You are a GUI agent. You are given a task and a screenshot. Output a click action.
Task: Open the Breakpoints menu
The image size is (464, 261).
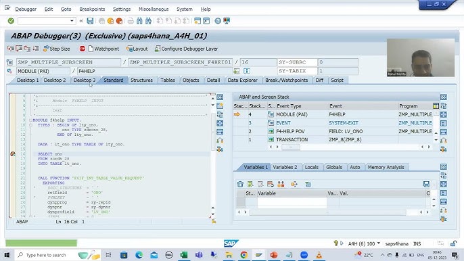(x=92, y=9)
